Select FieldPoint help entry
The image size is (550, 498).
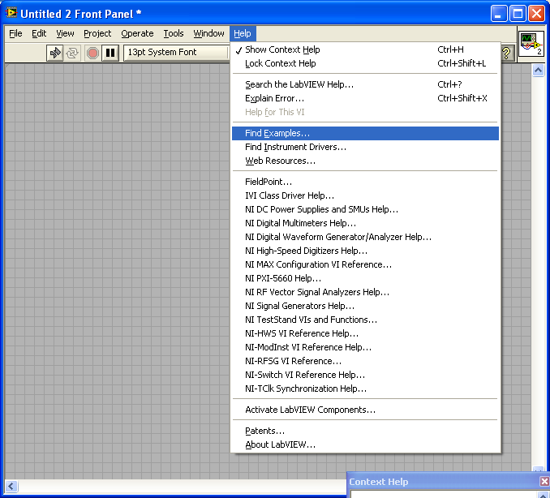pos(365,182)
